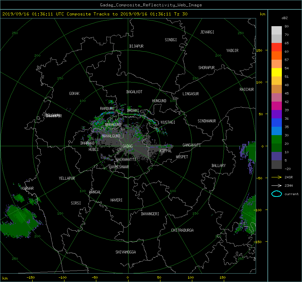
Task: Click the JEVARGI city label
Action: pos(207,32)
